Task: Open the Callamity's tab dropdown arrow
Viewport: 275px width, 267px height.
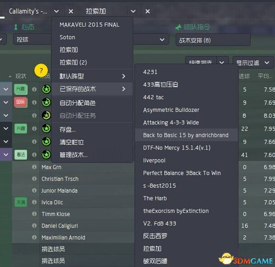Action: (56, 11)
